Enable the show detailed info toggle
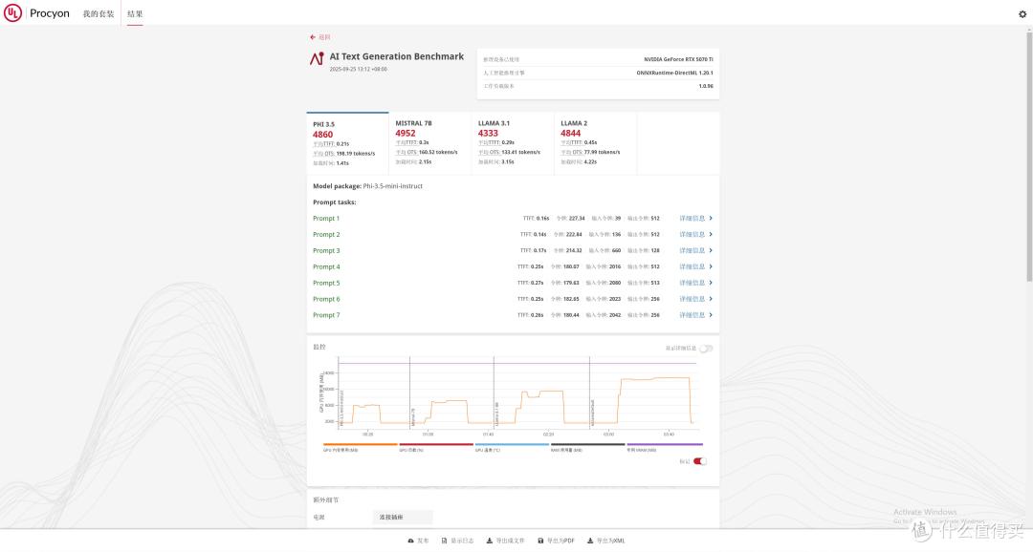The image size is (1033, 552). [x=706, y=349]
